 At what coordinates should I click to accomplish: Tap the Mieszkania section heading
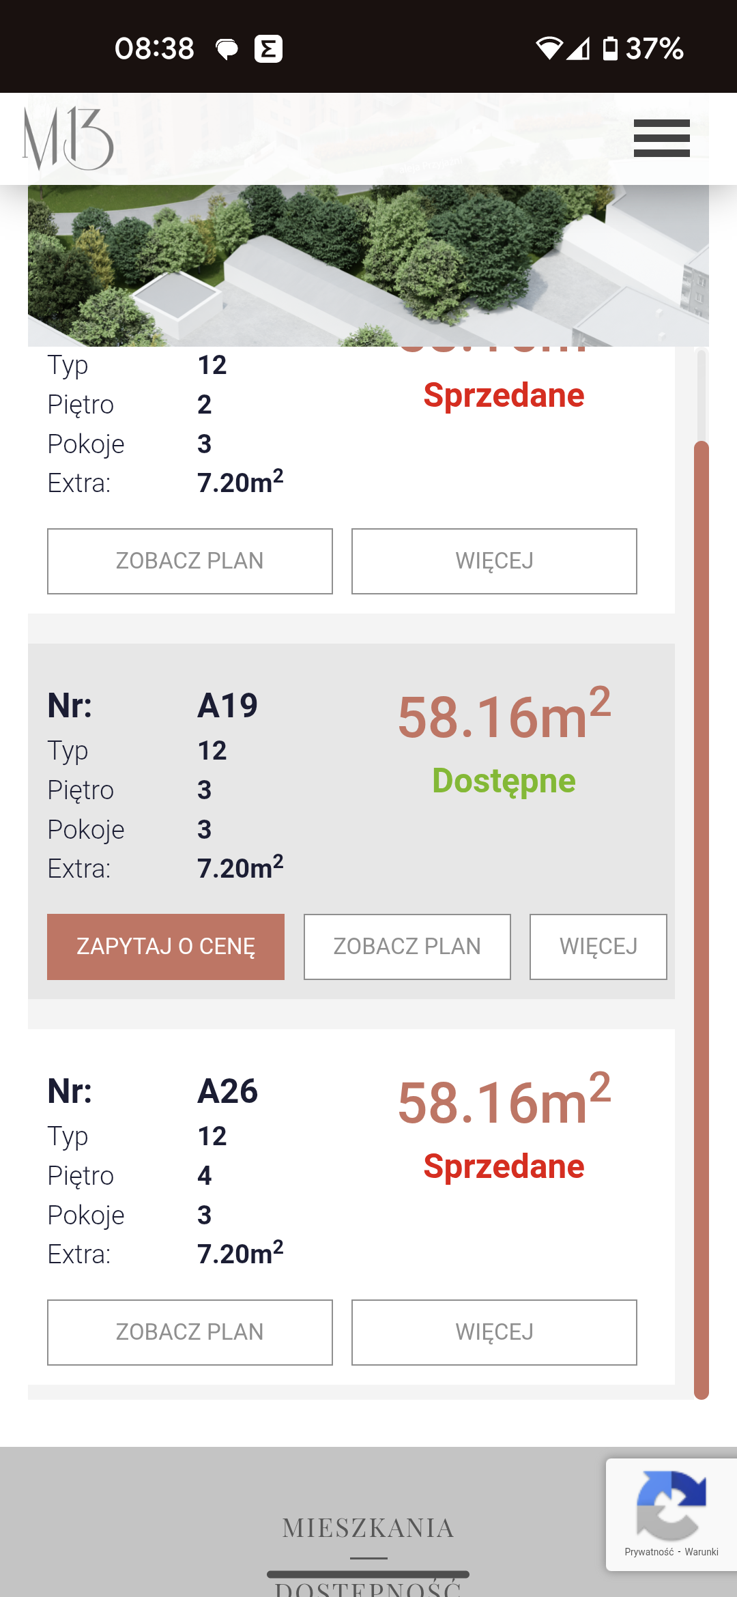pos(369,1528)
